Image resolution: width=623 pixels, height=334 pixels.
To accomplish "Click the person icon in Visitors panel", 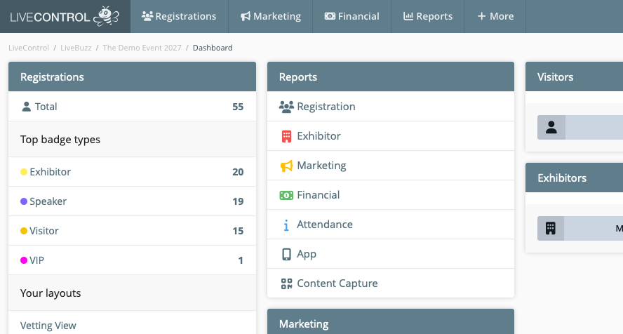I will coord(551,128).
